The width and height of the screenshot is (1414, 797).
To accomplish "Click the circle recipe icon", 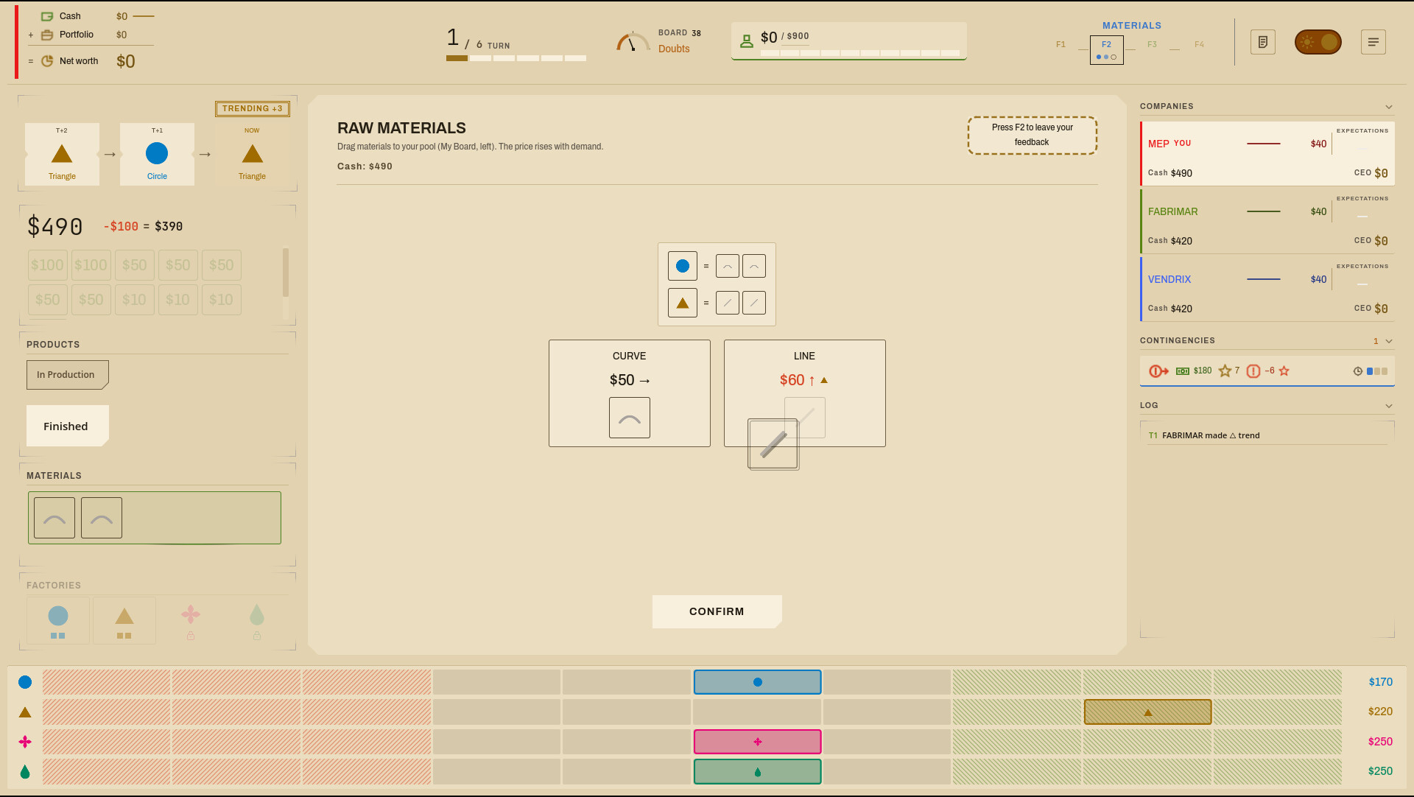I will click(x=683, y=266).
